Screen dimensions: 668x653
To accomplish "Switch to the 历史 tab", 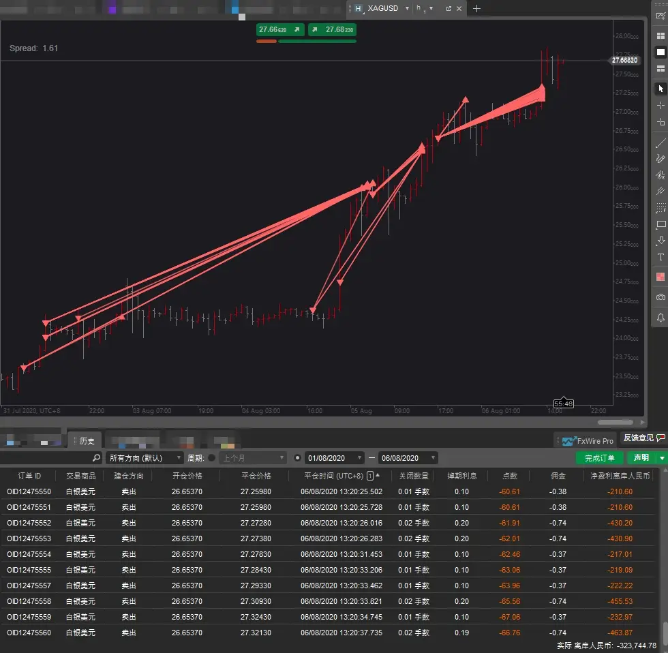I will [x=87, y=441].
